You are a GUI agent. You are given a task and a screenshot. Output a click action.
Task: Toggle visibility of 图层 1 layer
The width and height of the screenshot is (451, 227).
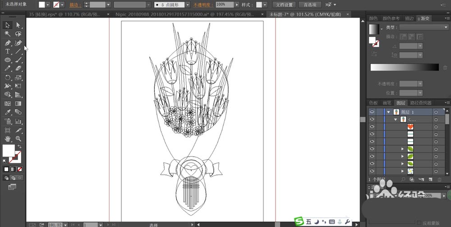pos(372,111)
